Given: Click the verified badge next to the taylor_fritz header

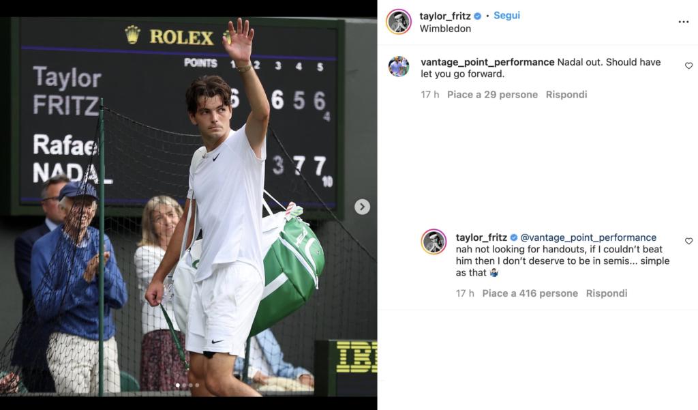Looking at the screenshot, I should click(x=477, y=16).
